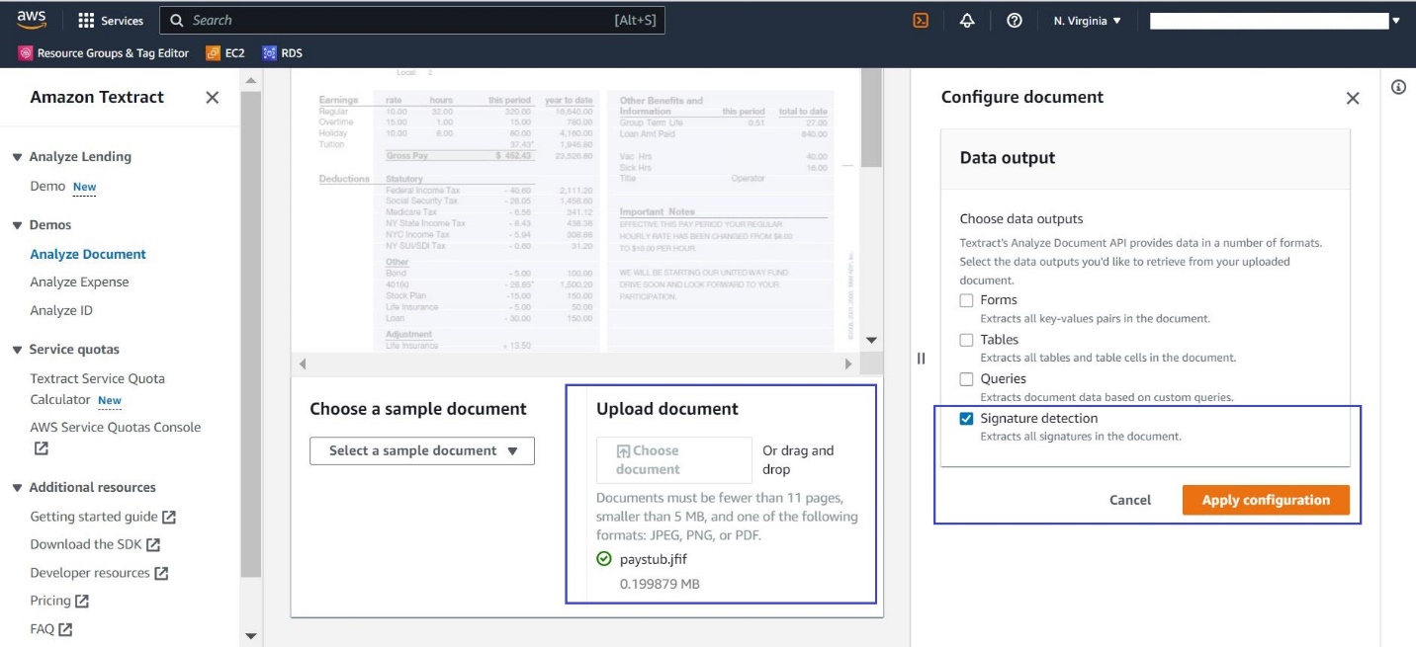Open the help question mark menu
This screenshot has width=1416, height=647.
click(x=1014, y=20)
